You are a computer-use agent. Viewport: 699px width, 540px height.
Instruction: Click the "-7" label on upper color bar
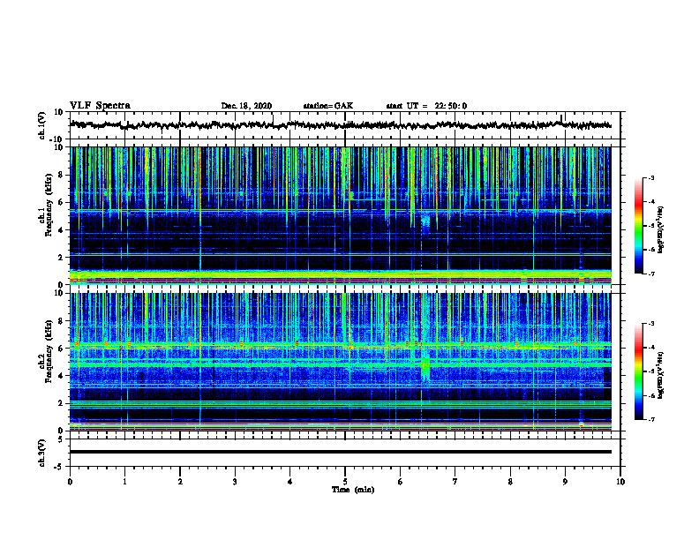(651, 274)
